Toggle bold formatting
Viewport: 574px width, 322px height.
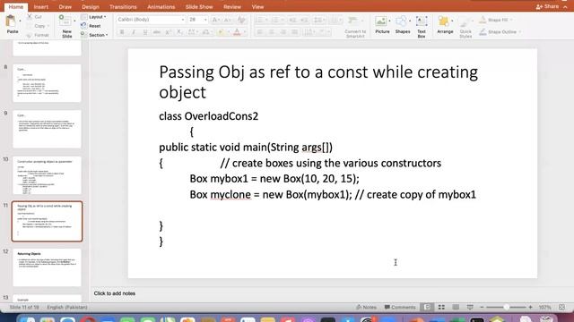tap(122, 32)
